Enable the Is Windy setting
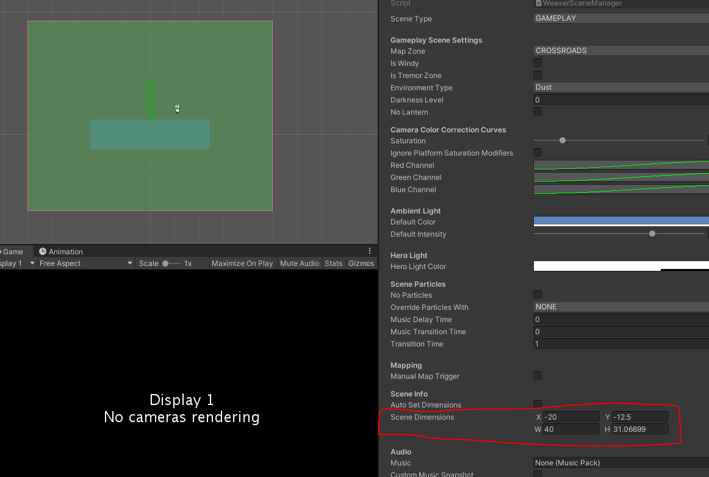The width and height of the screenshot is (709, 477). [538, 63]
